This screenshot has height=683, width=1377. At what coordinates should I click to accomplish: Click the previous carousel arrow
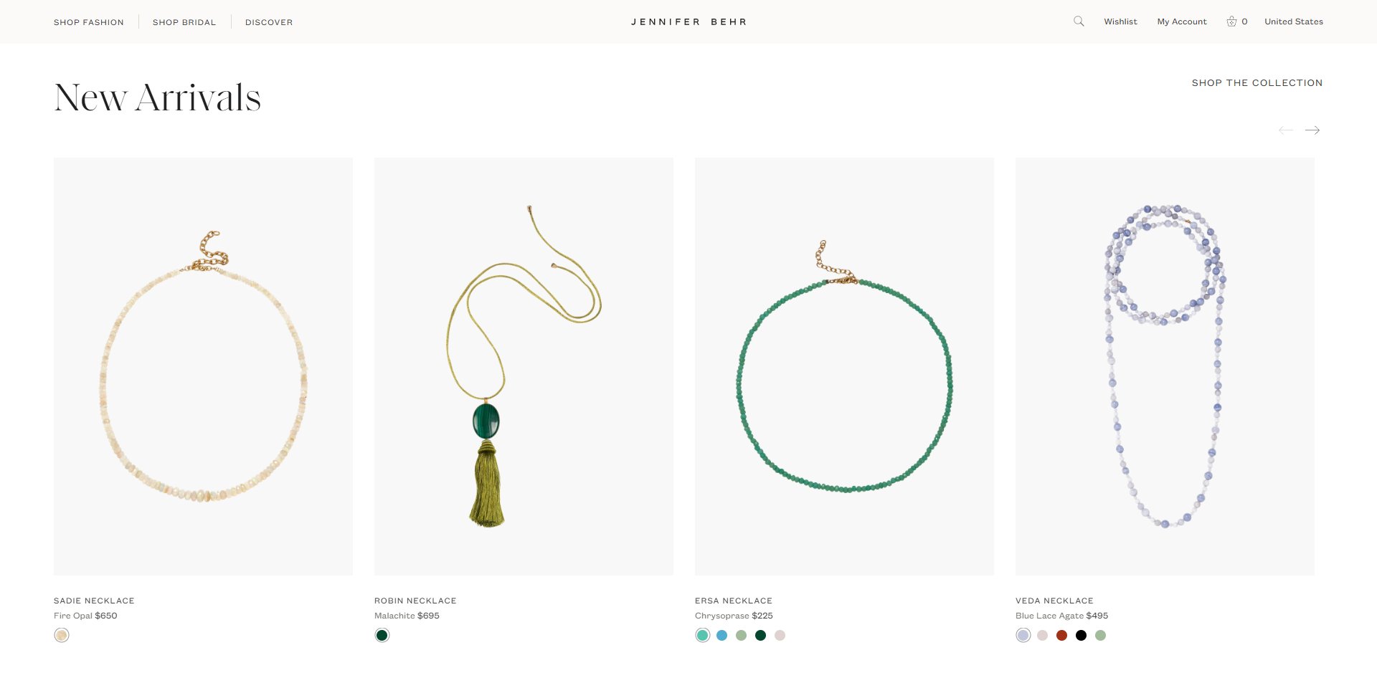(1286, 130)
